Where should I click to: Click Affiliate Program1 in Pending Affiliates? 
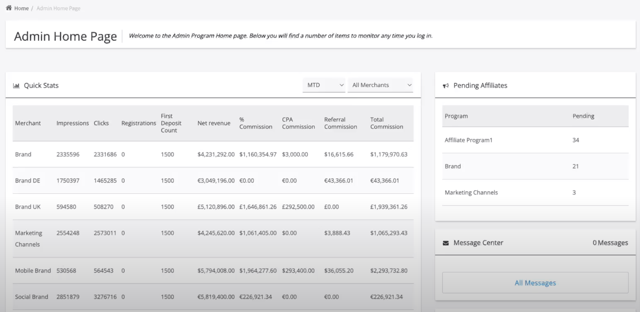coord(468,140)
